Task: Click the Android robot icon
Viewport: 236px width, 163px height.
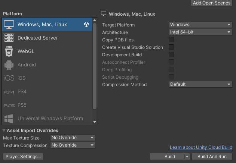Action: point(9,65)
